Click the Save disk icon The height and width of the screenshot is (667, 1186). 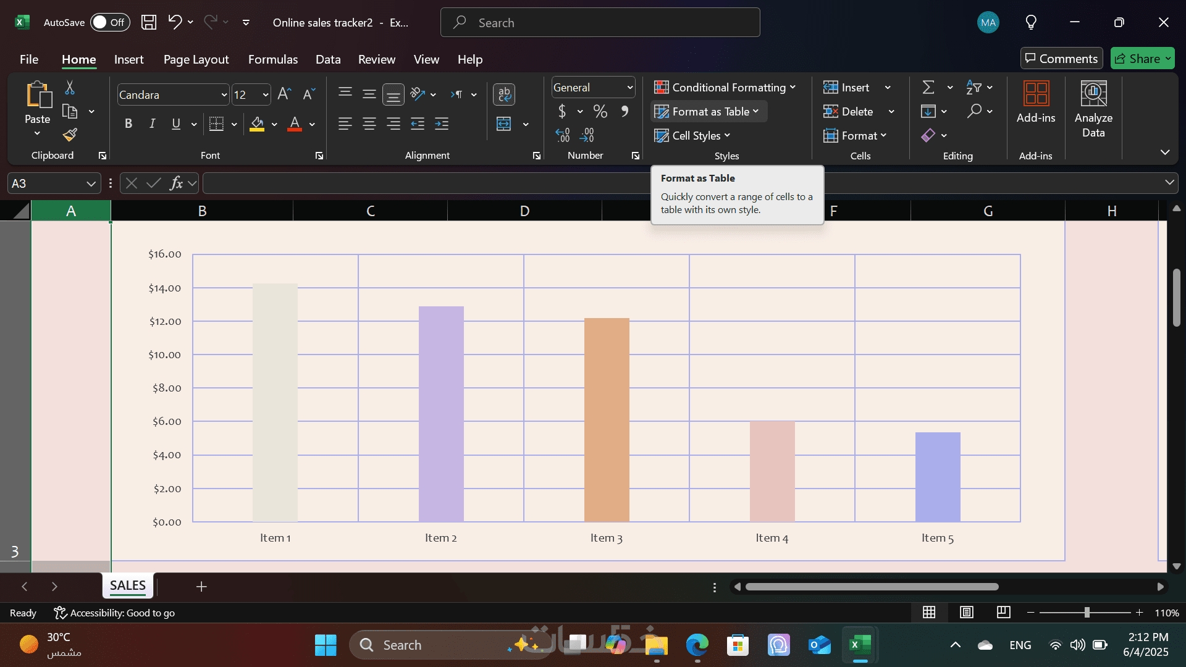149,23
